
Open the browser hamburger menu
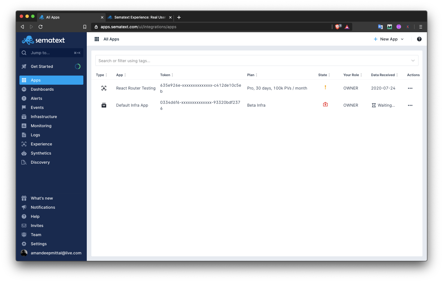pos(420,27)
